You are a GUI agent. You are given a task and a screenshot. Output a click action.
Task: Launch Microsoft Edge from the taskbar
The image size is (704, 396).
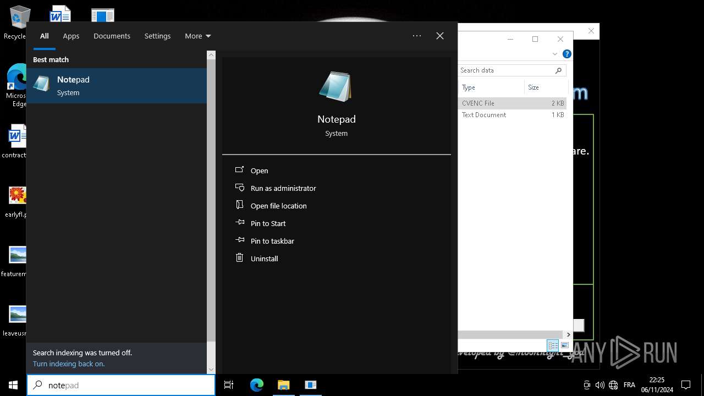click(257, 385)
